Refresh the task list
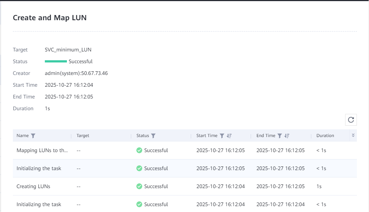Screen dimensions: 369x212 pyautogui.click(x=351, y=119)
